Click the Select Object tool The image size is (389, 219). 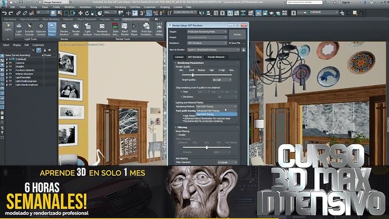coord(54,13)
